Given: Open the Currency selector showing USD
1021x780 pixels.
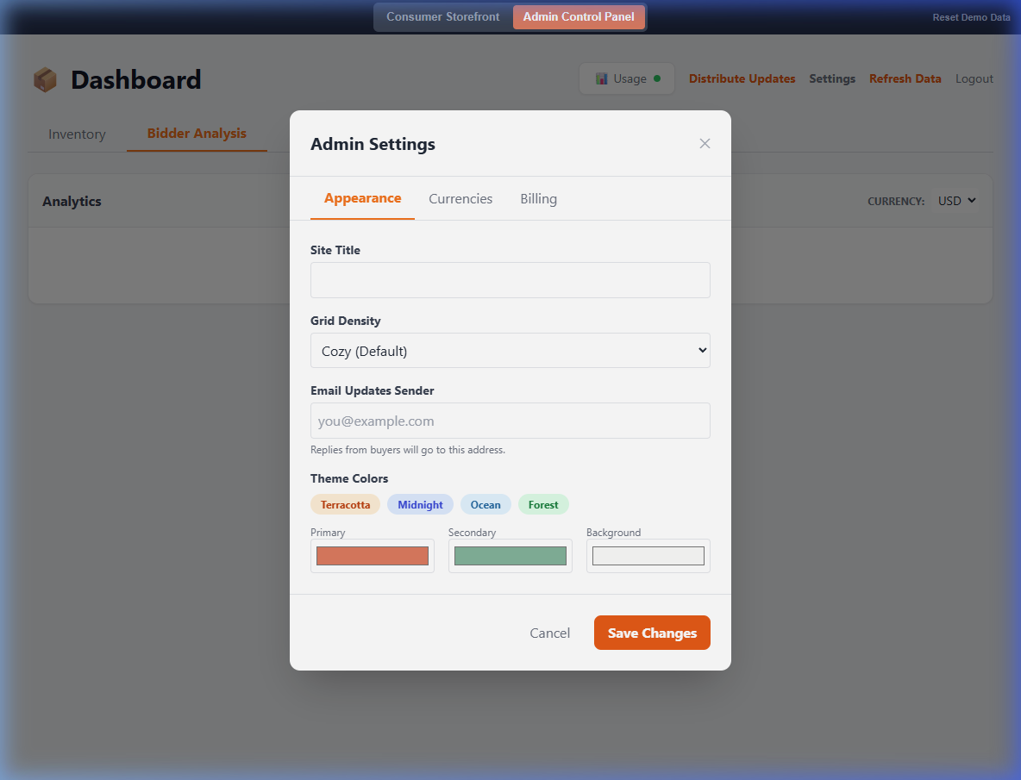Looking at the screenshot, I should click(955, 201).
